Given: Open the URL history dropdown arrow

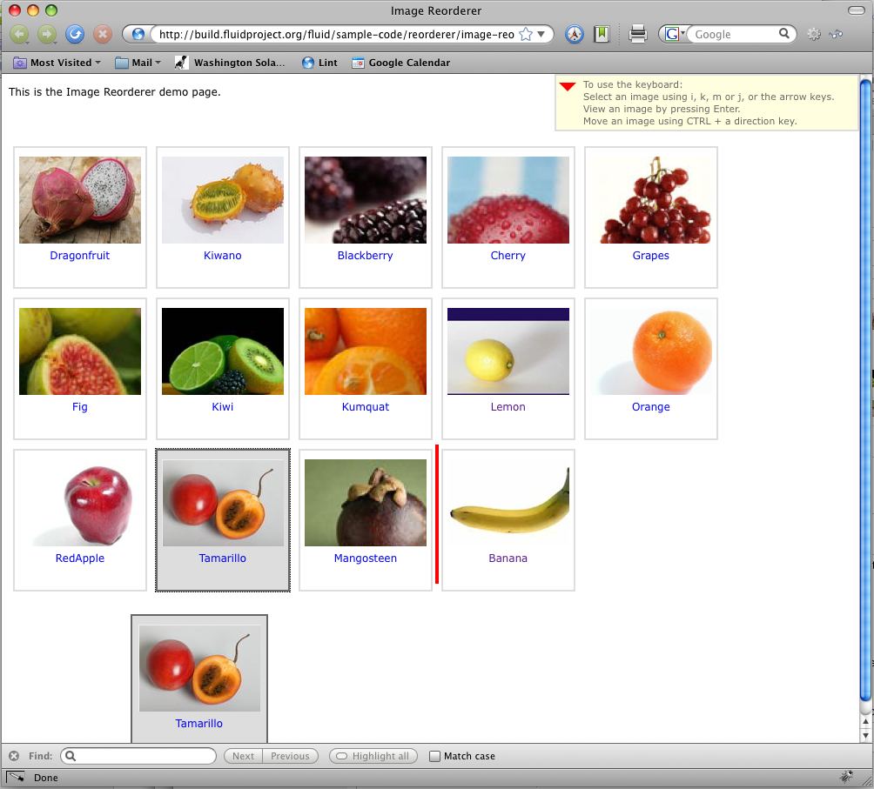Looking at the screenshot, I should (541, 35).
